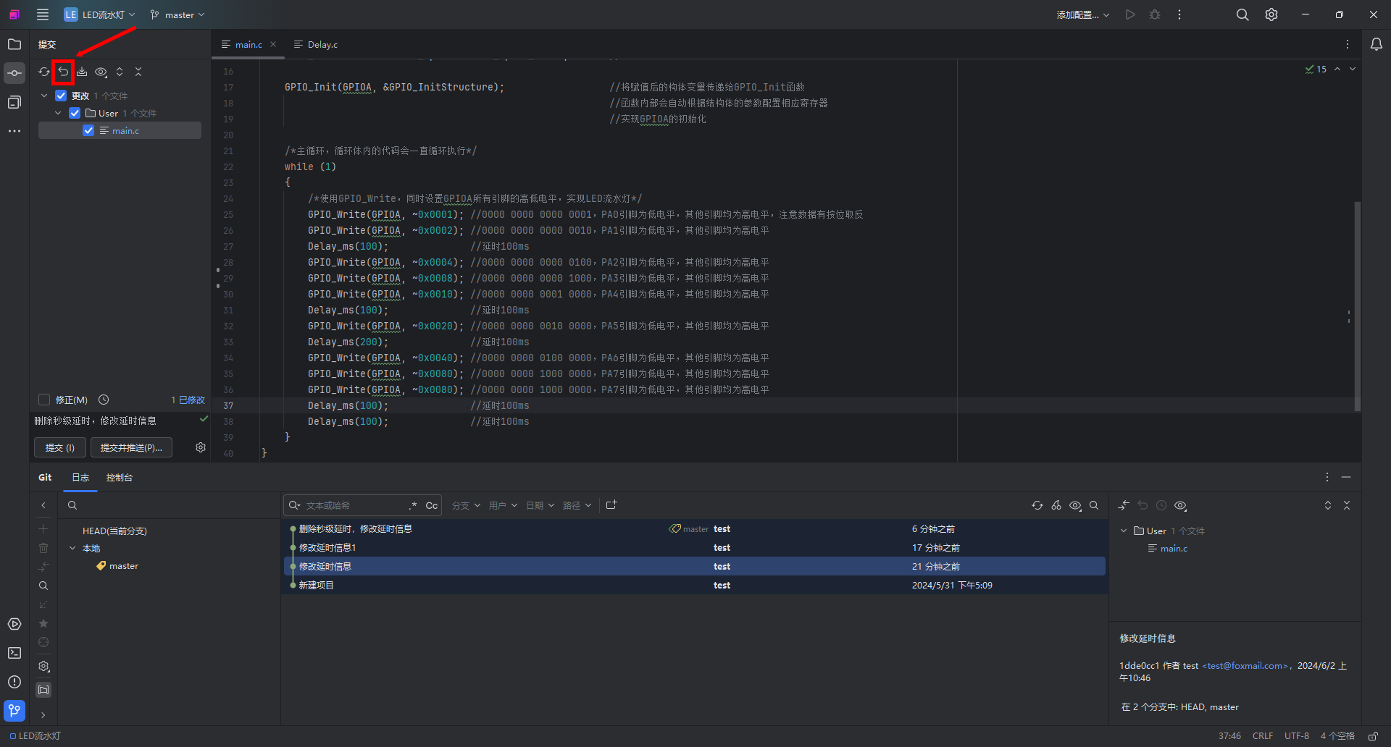1391x747 pixels.
Task: Open the Terminal tool window
Action: click(x=14, y=653)
